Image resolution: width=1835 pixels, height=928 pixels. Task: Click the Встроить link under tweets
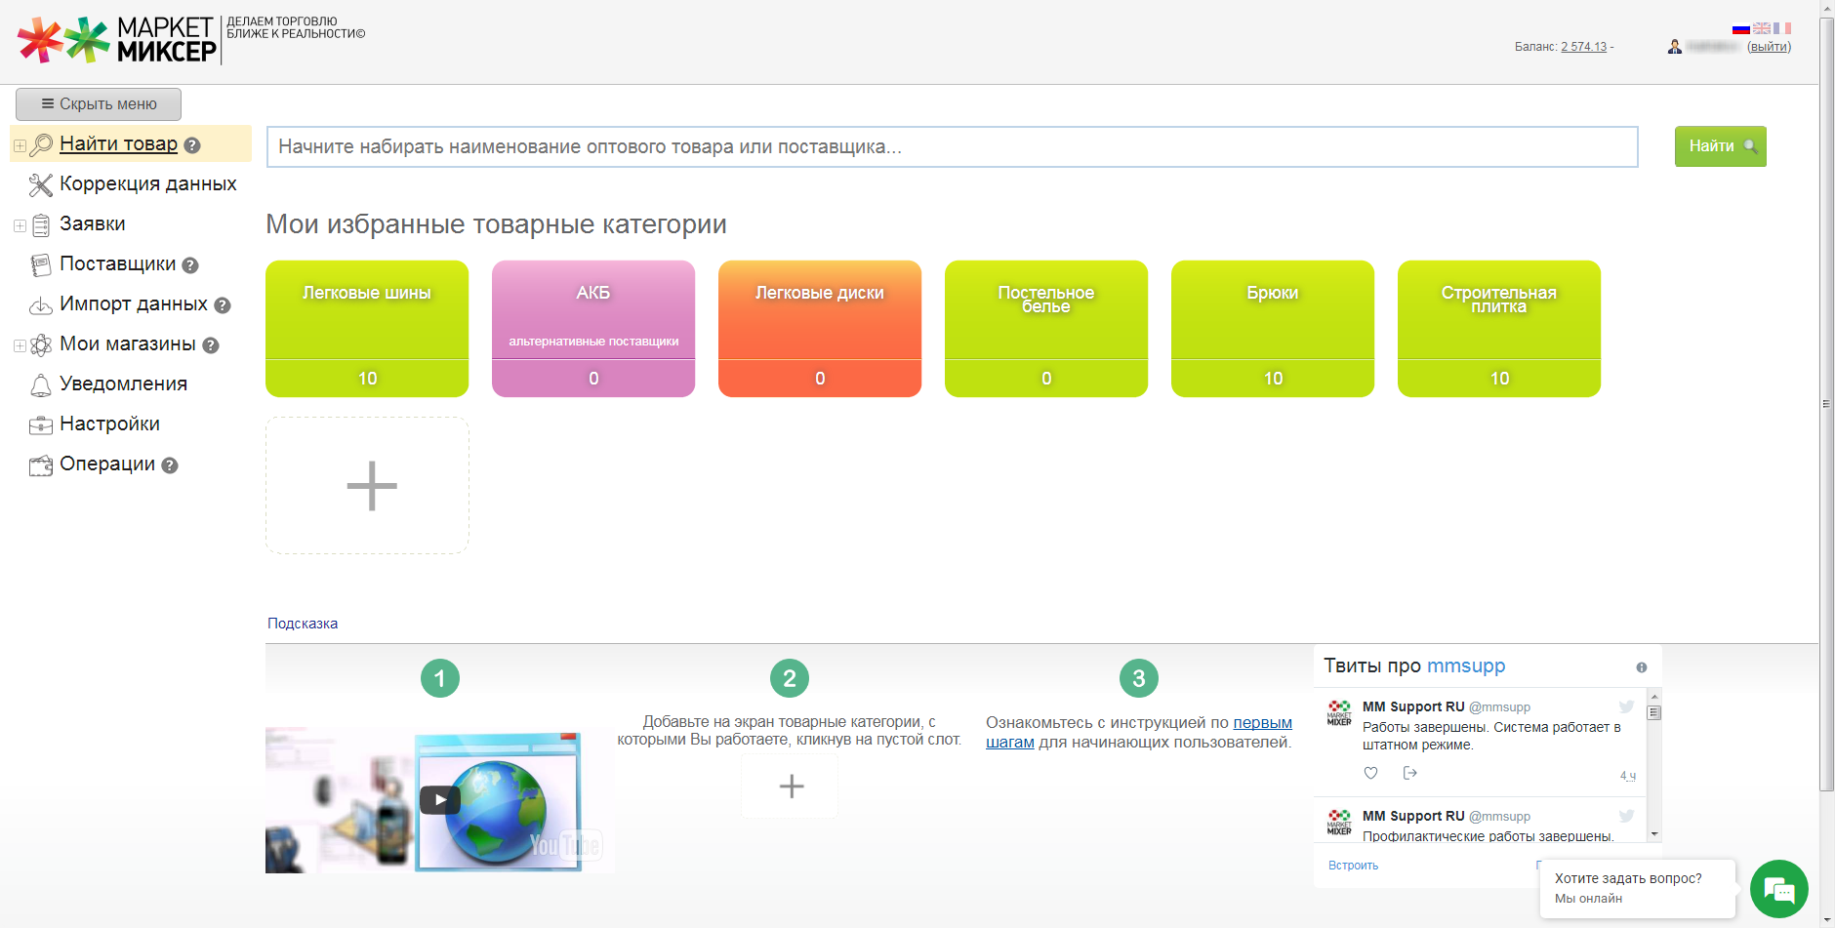point(1353,866)
